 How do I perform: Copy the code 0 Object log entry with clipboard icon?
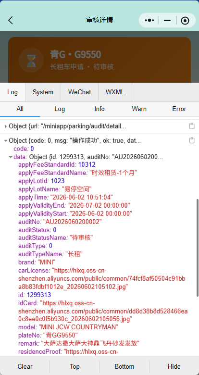point(192,140)
